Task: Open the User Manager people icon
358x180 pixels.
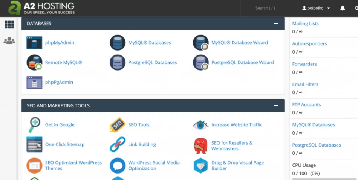Action: (x=9, y=40)
